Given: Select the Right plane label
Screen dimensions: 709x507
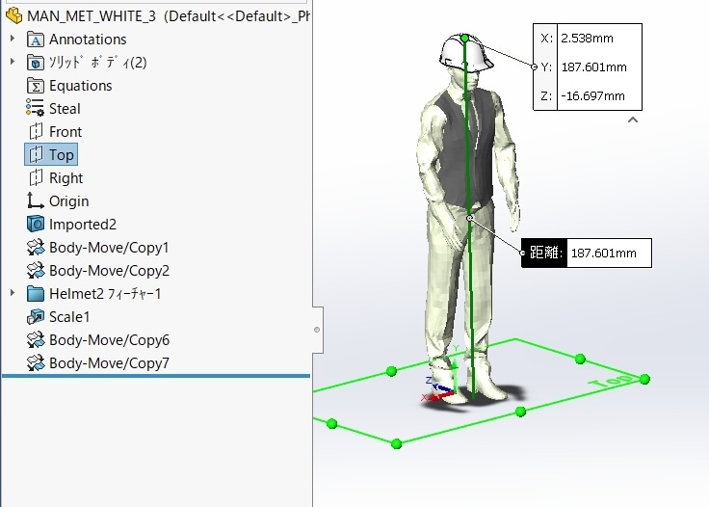Looking at the screenshot, I should pos(66,178).
